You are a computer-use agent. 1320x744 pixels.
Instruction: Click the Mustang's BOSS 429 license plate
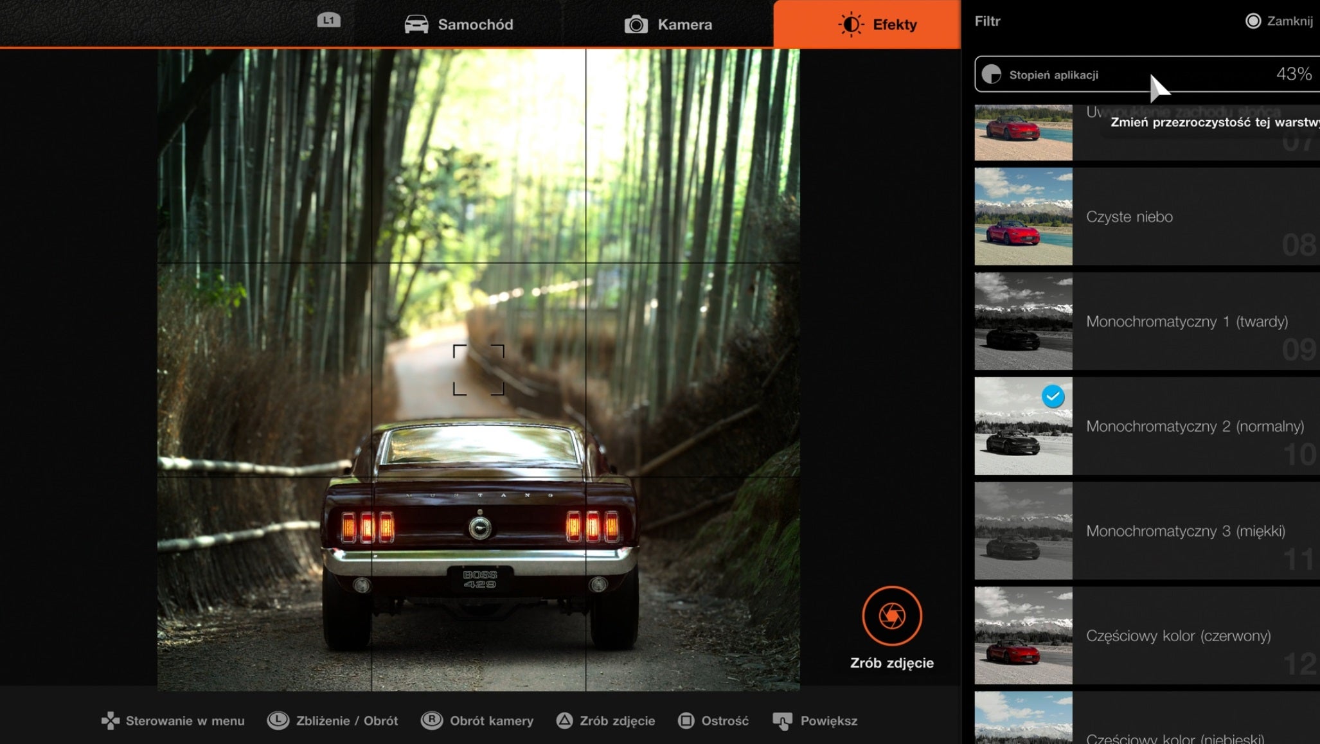[479, 580]
